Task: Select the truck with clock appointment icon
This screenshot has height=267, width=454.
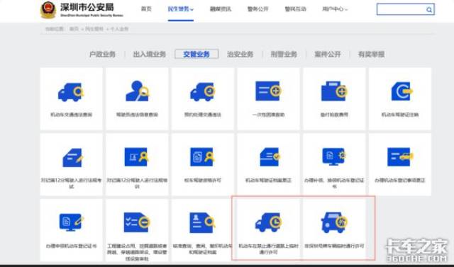Action: click(x=202, y=92)
